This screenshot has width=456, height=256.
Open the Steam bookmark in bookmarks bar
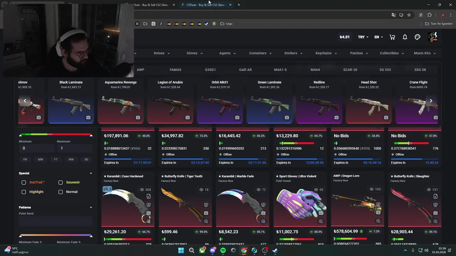[206, 24]
